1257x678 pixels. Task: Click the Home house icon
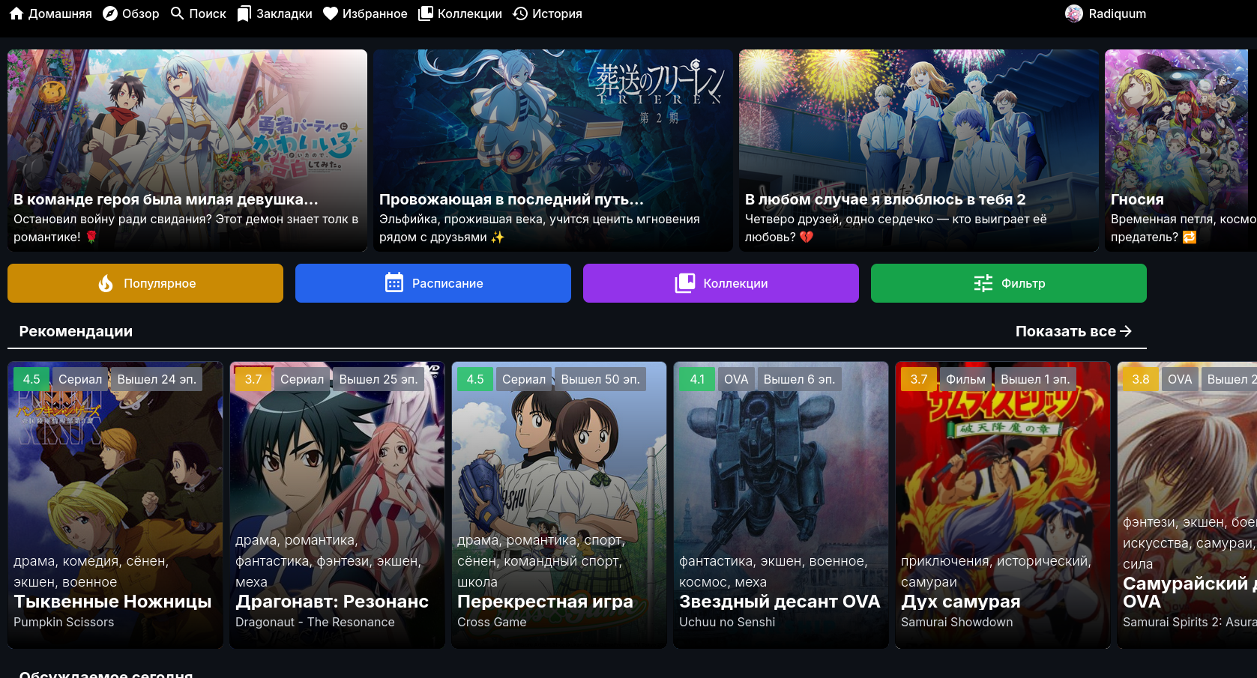pos(16,13)
